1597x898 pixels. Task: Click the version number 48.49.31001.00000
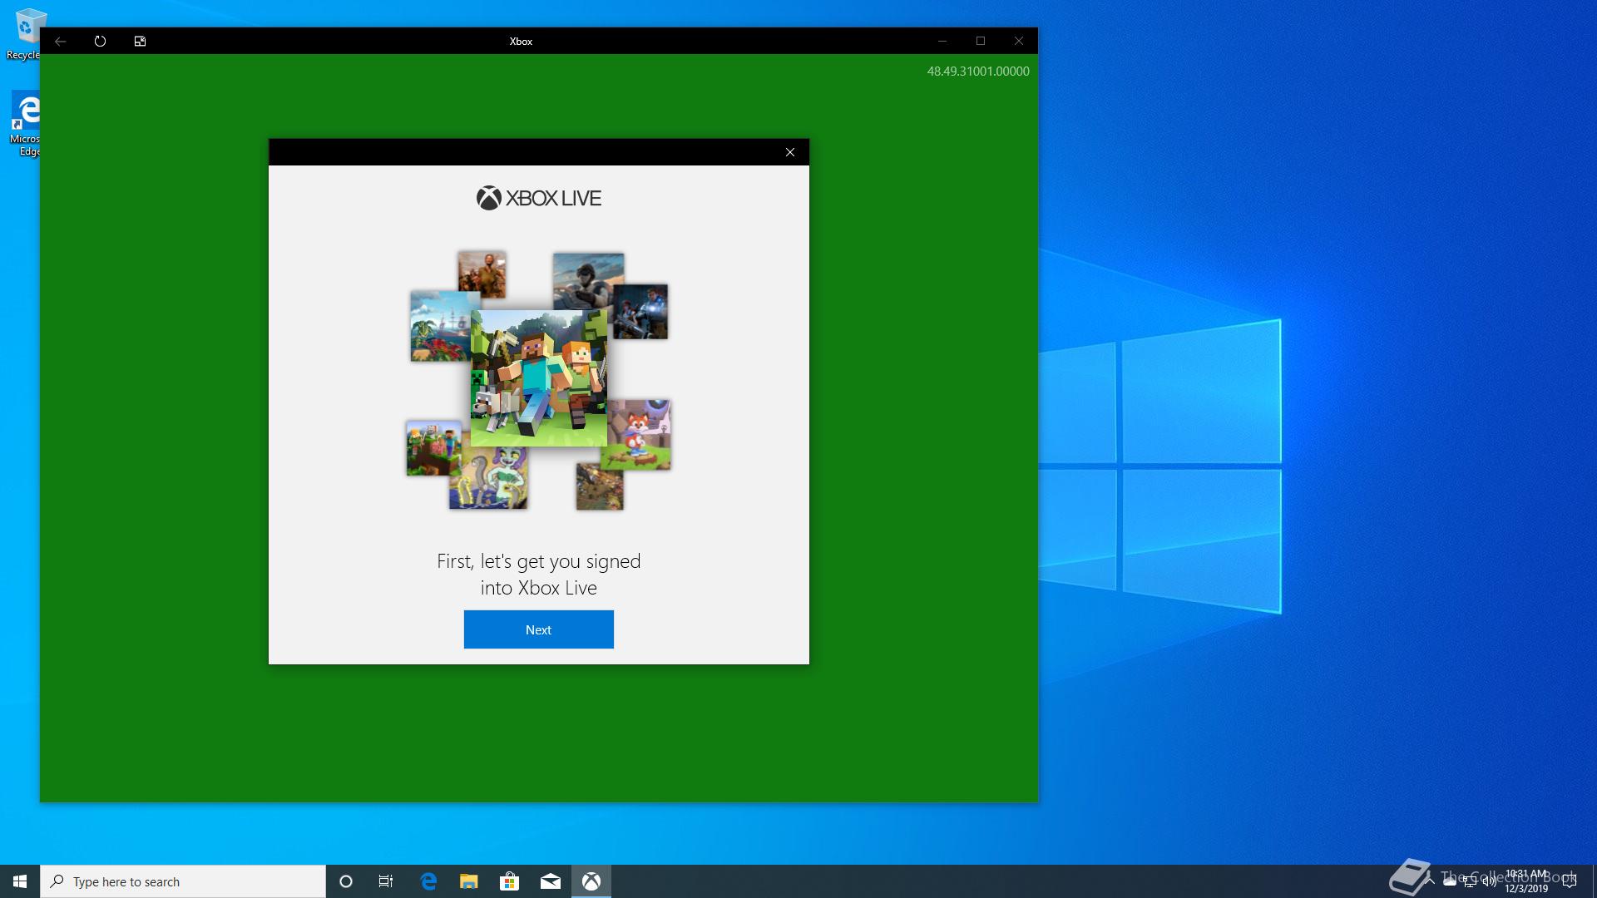978,72
